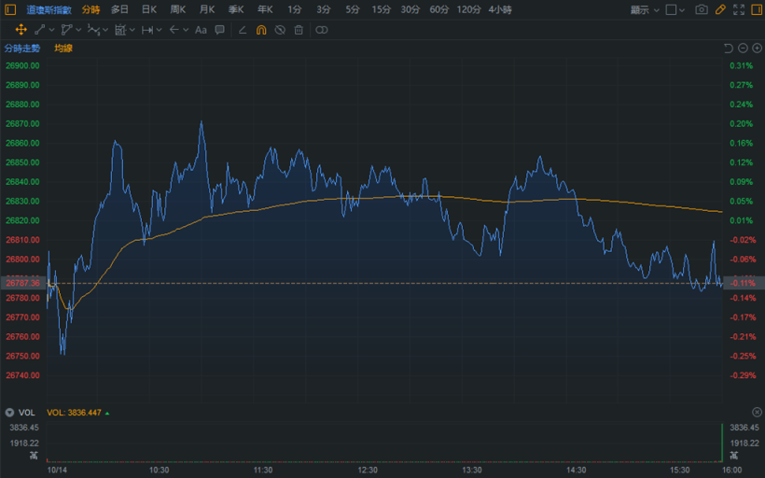This screenshot has width=765, height=478.
Task: Toggle the left sidebar panel icon
Action: pos(10,9)
